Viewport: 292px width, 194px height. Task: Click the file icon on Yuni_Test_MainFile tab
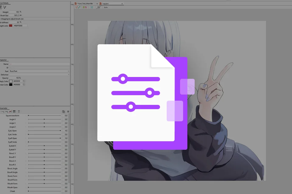click(76, 4)
